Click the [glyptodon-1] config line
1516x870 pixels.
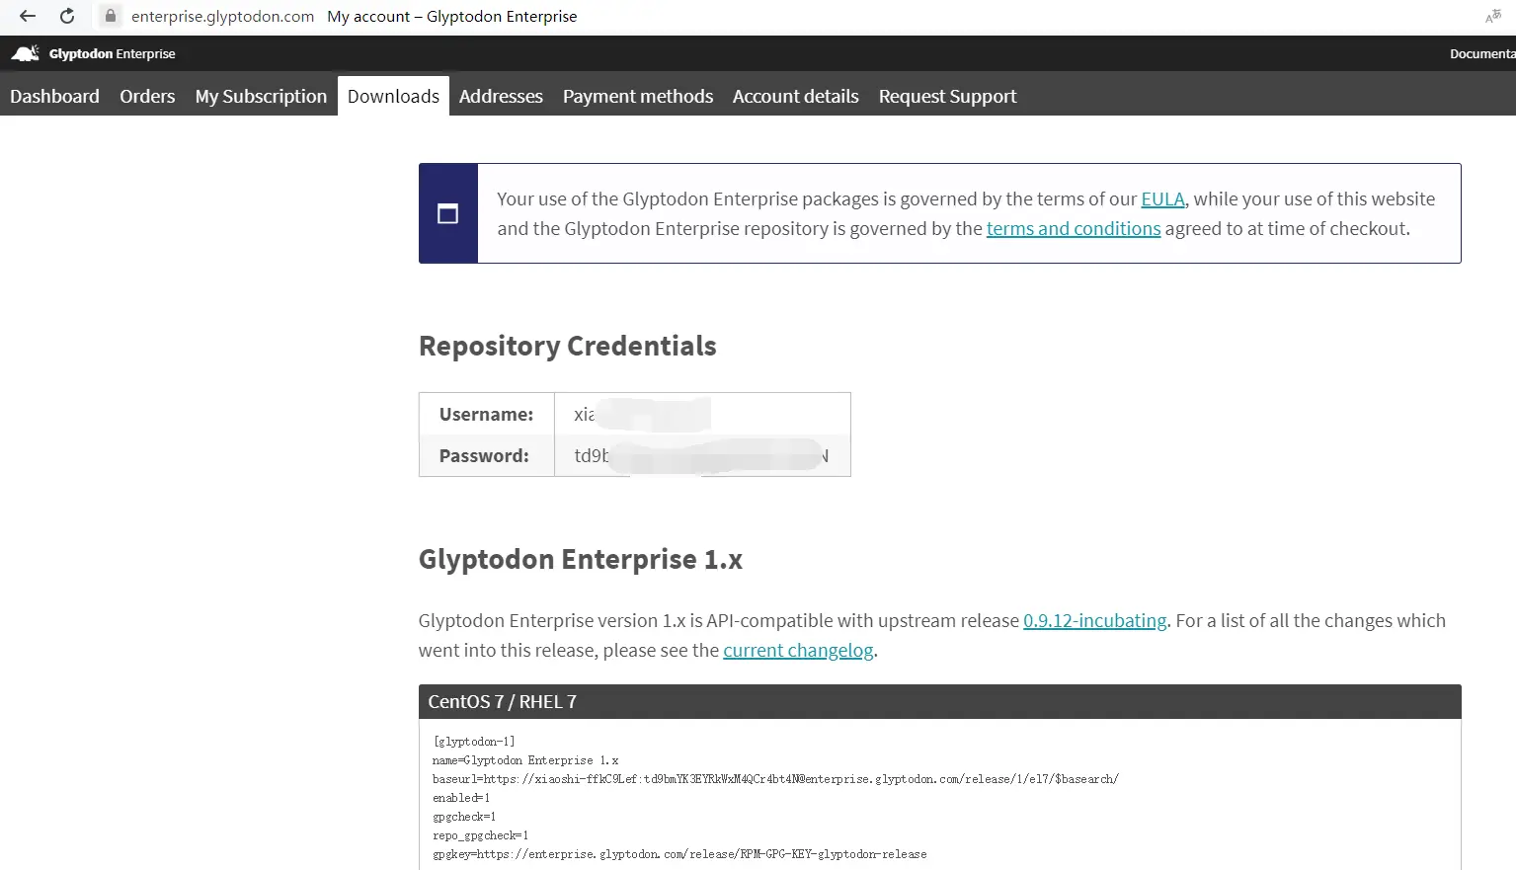pyautogui.click(x=473, y=741)
